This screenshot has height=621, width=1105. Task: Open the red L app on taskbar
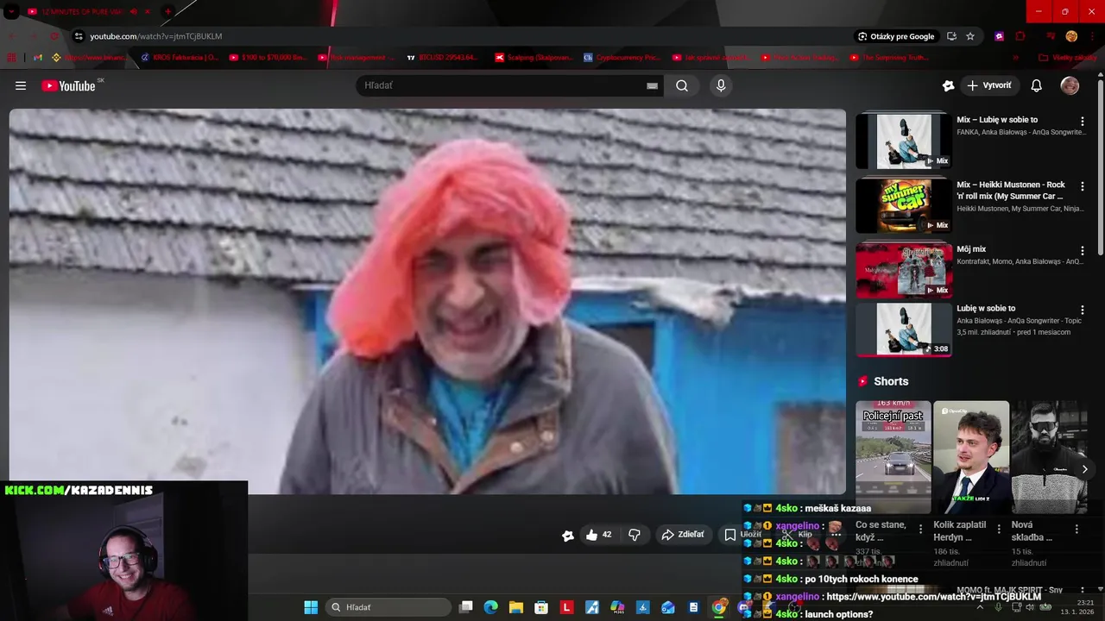pyautogui.click(x=566, y=607)
